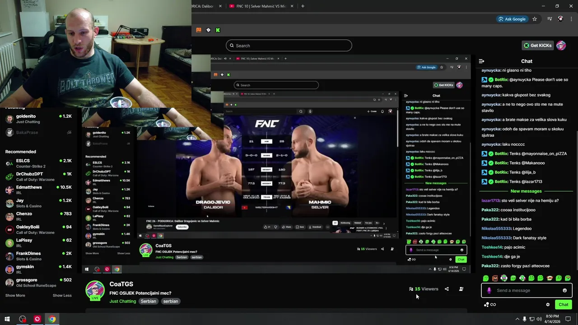Open grossgore Old School RuneScape channel

coord(38,283)
